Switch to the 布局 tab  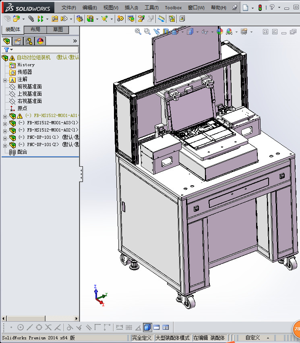click(35, 29)
